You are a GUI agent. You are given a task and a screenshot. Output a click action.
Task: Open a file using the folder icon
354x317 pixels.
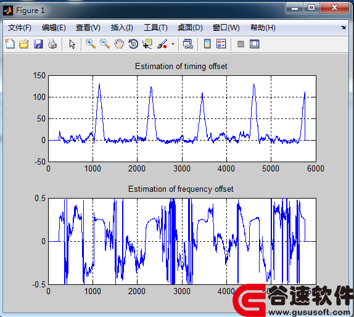click(x=24, y=44)
